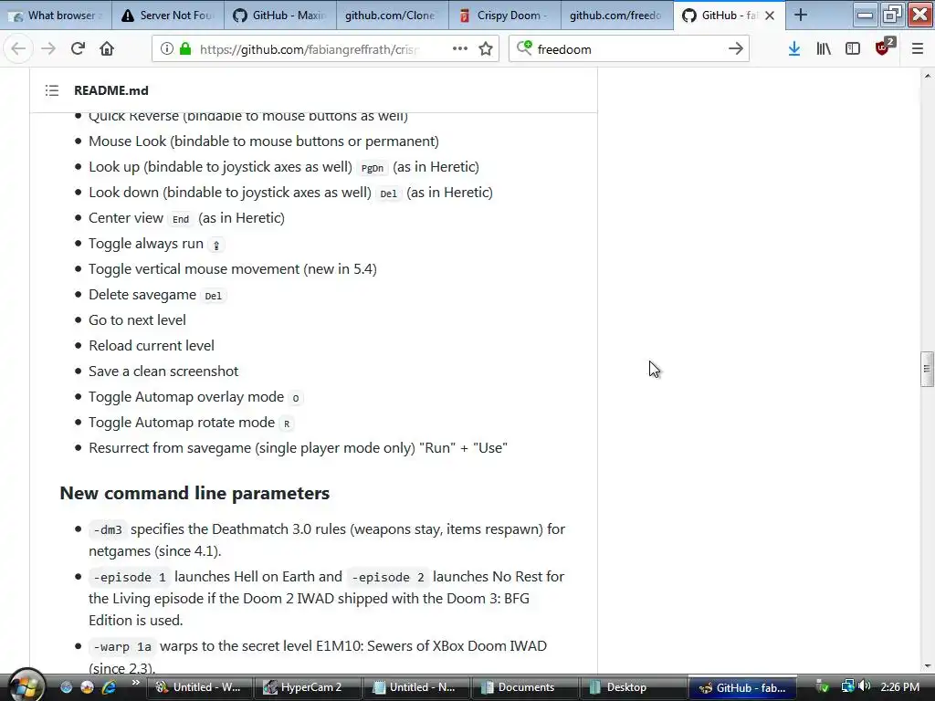Switch to the Crispy Doom tab

tap(504, 16)
